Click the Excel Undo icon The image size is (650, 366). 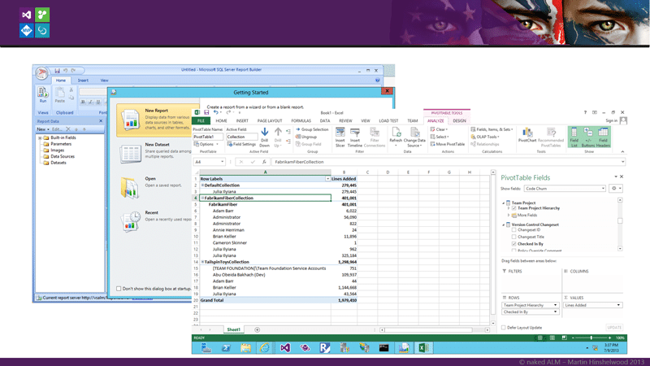(215, 112)
